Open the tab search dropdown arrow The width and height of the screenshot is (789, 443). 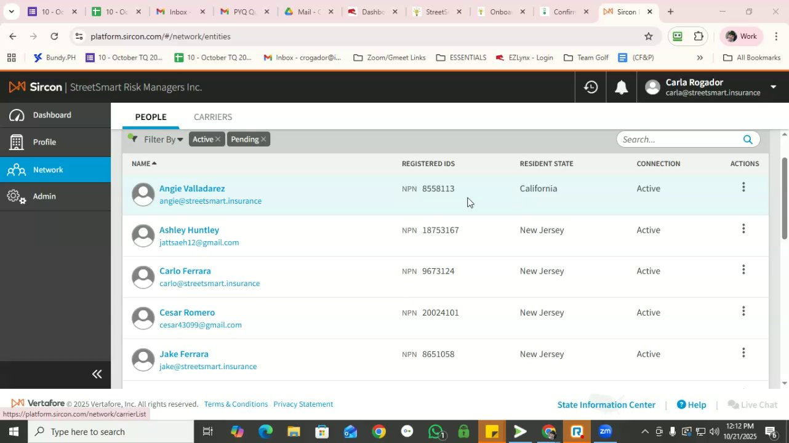pos(11,12)
